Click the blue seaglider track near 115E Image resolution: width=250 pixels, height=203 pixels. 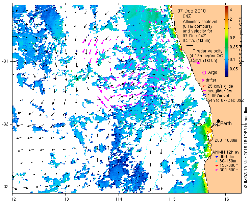(x=170, y=113)
